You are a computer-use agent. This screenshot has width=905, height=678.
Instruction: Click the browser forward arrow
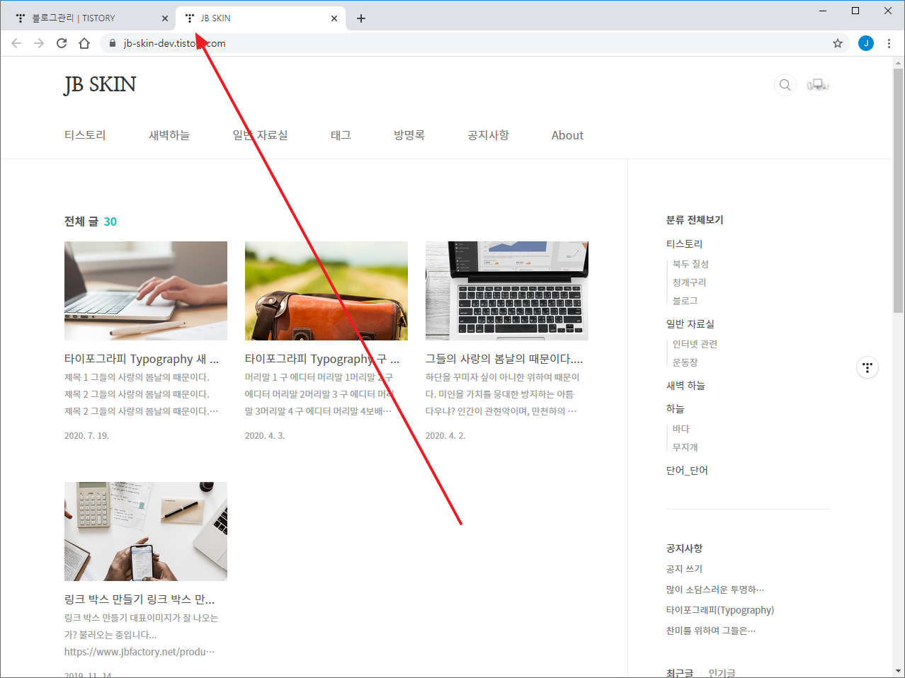39,43
